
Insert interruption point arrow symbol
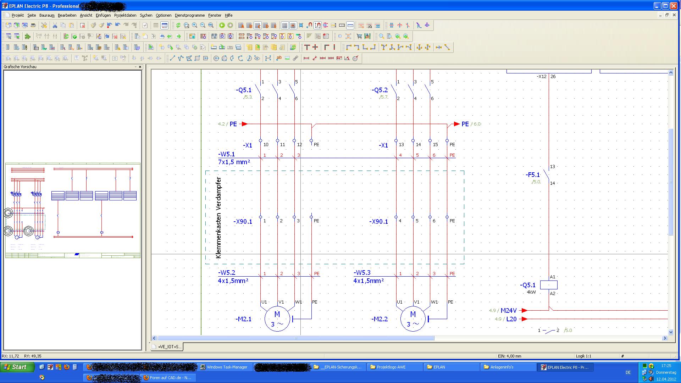click(439, 47)
